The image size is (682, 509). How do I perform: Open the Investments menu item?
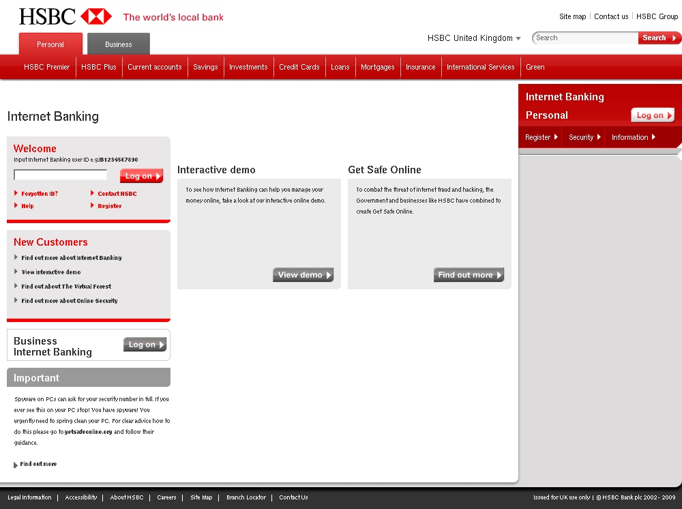point(248,67)
